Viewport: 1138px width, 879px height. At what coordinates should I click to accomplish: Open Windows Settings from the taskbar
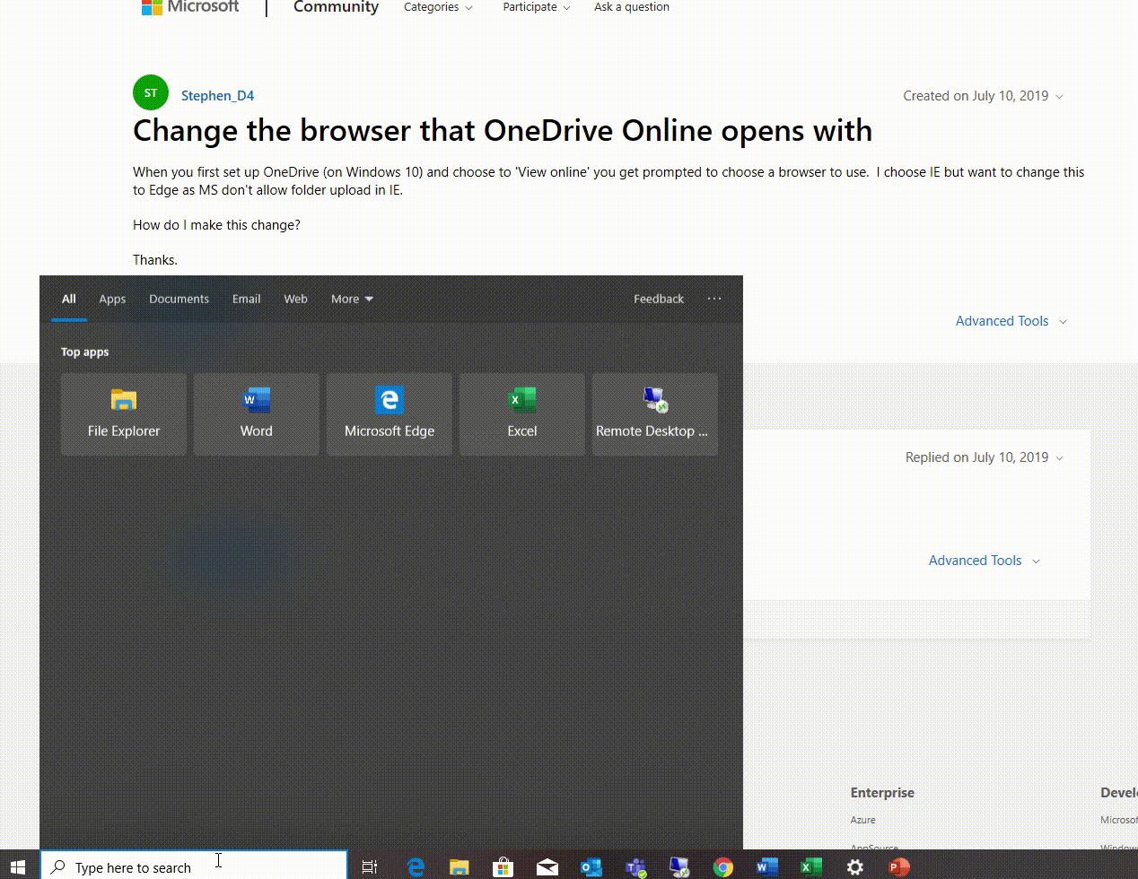pyautogui.click(x=854, y=866)
